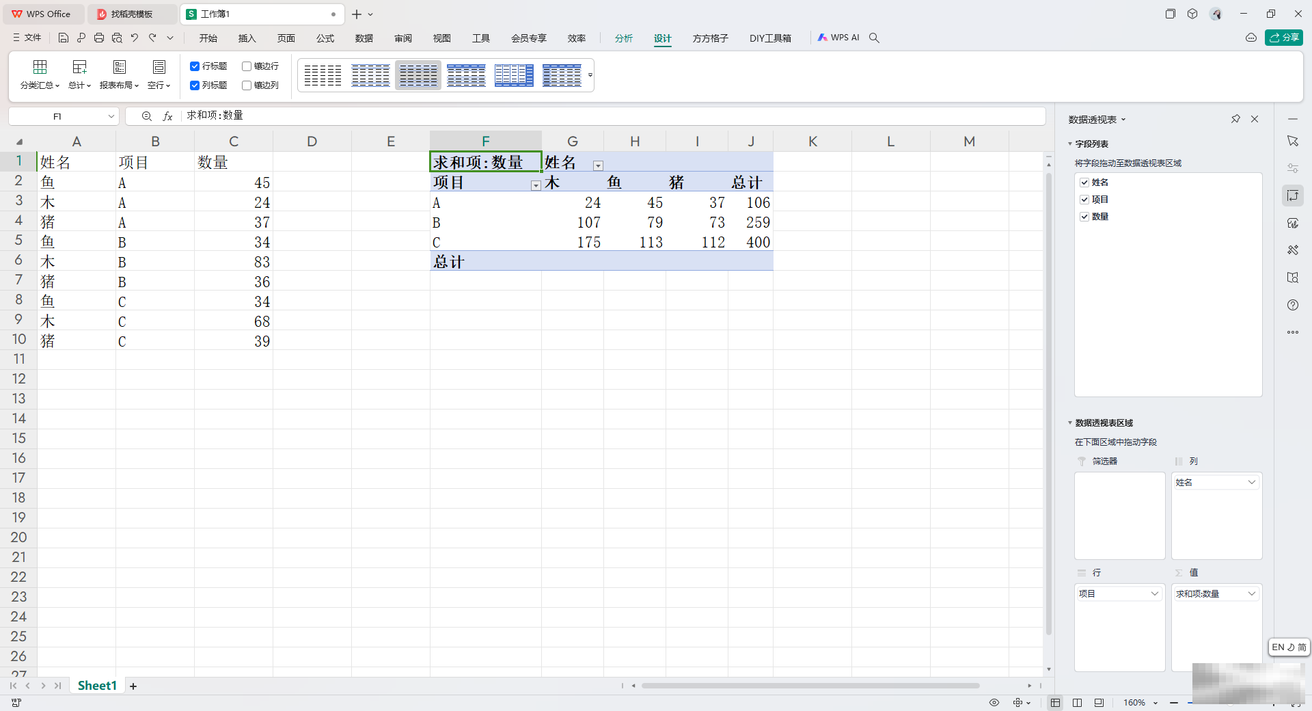Click the print icon in quick toolbar
Screen dimensions: 1312x711
tap(99, 38)
